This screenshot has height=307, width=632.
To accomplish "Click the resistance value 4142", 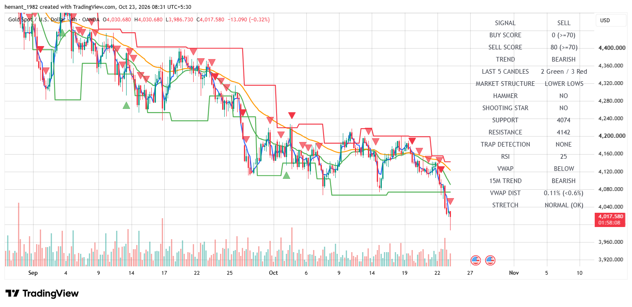I will tap(564, 132).
